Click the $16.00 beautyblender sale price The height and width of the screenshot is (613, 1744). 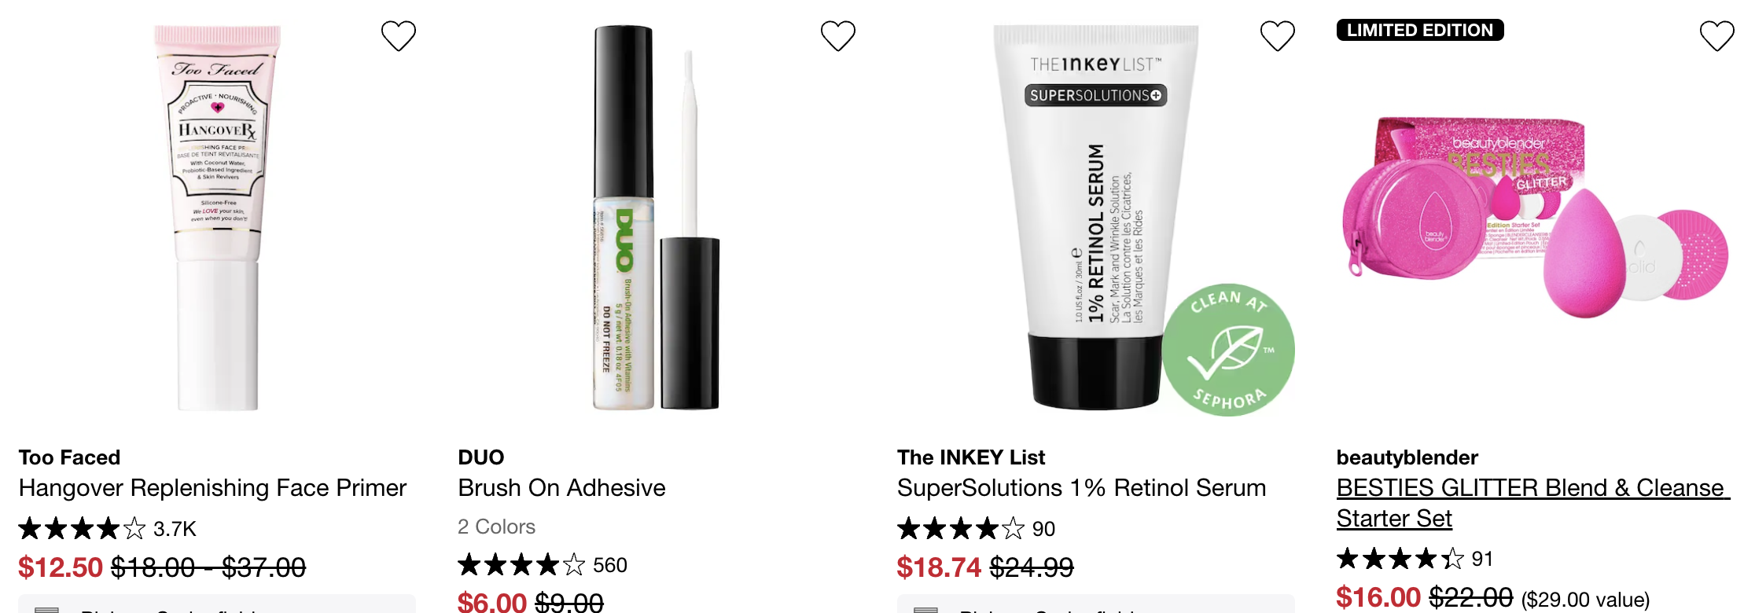coord(1378,597)
